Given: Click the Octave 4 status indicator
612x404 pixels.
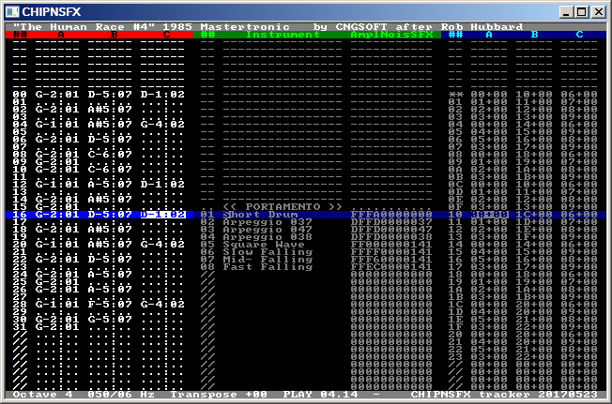Looking at the screenshot, I should 38,395.
